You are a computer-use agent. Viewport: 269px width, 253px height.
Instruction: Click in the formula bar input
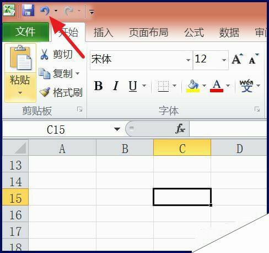(228, 129)
